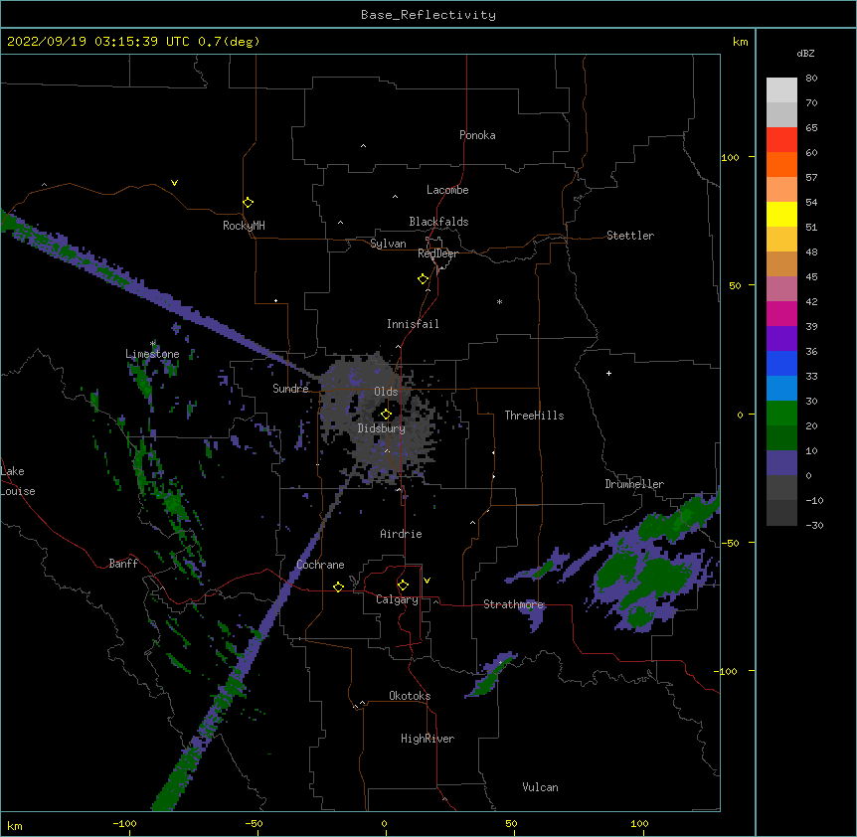The height and width of the screenshot is (837, 857).
Task: Click the km unit label at top right
Action: coord(741,42)
